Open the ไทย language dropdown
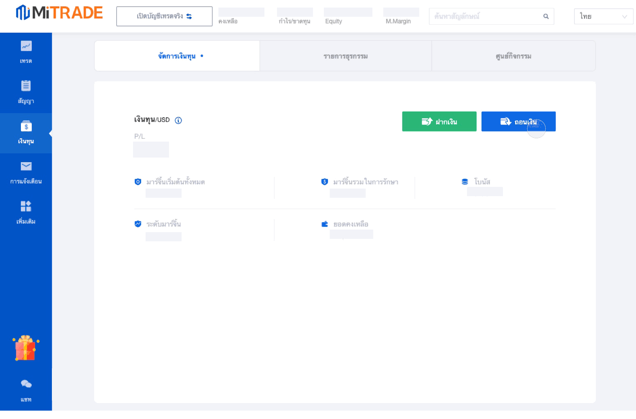The image size is (636, 419). pyautogui.click(x=603, y=16)
